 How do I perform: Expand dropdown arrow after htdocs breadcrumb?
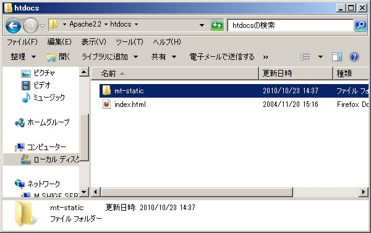[x=136, y=24]
